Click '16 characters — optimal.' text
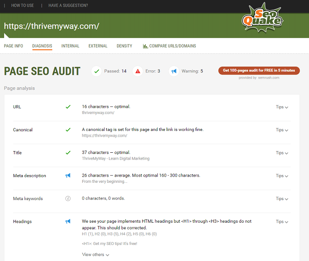Image resolution: width=309 pixels, height=261 pixels. click(x=106, y=107)
